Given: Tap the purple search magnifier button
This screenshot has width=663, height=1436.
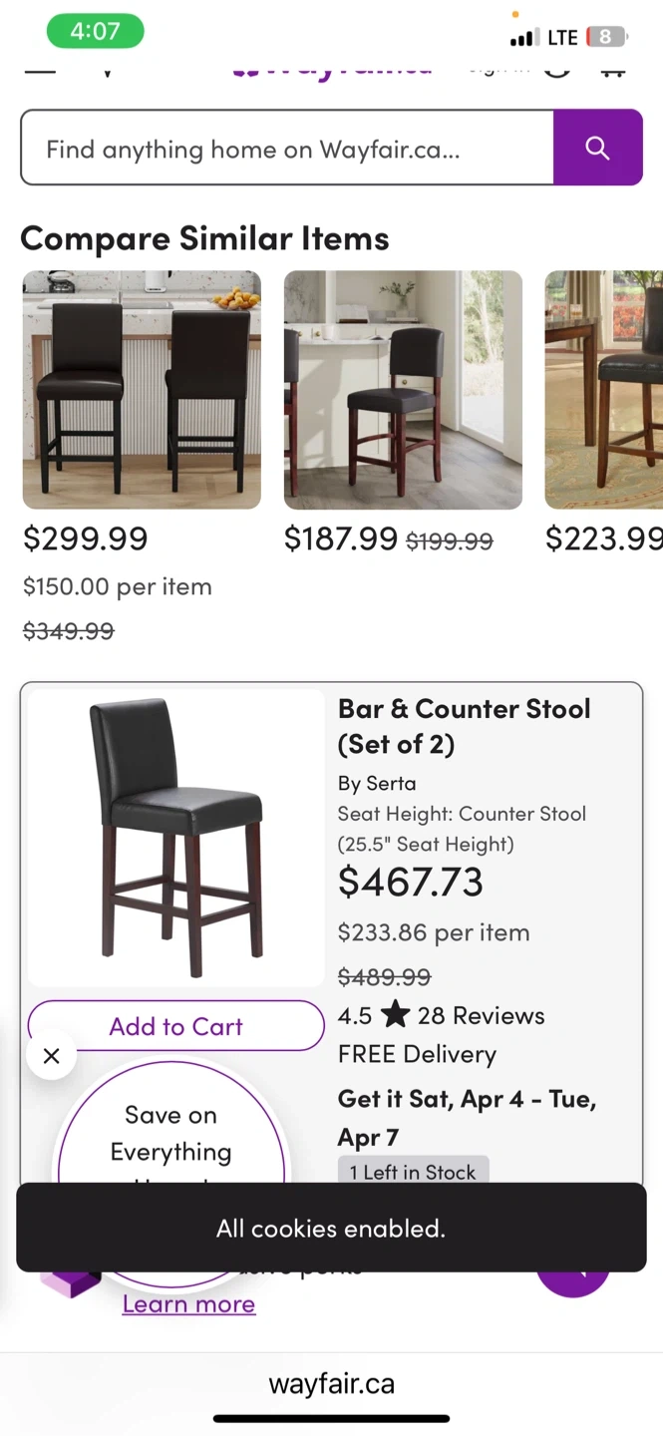Looking at the screenshot, I should (597, 148).
